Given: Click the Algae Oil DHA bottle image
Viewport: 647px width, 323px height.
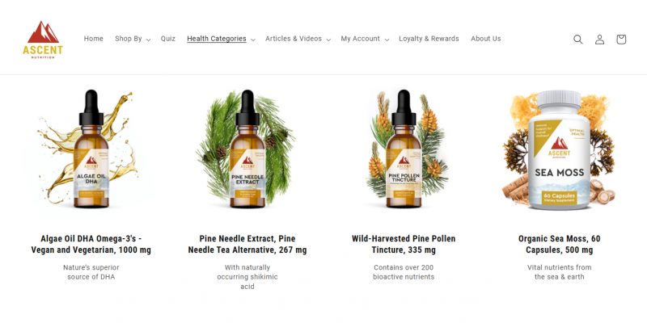Looking at the screenshot, I should (x=91, y=149).
